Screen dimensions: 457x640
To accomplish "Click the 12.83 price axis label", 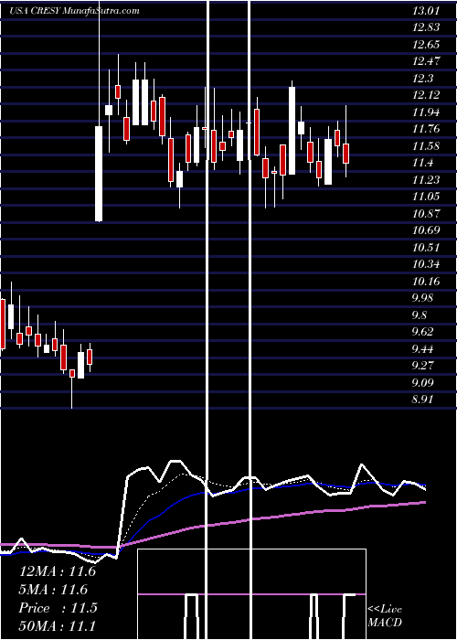I will pos(426,27).
